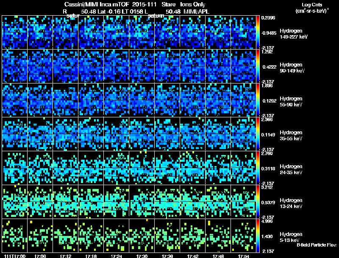339x258 pixels.
Task: Click the '17:18' time axis label
Action: tap(91, 256)
